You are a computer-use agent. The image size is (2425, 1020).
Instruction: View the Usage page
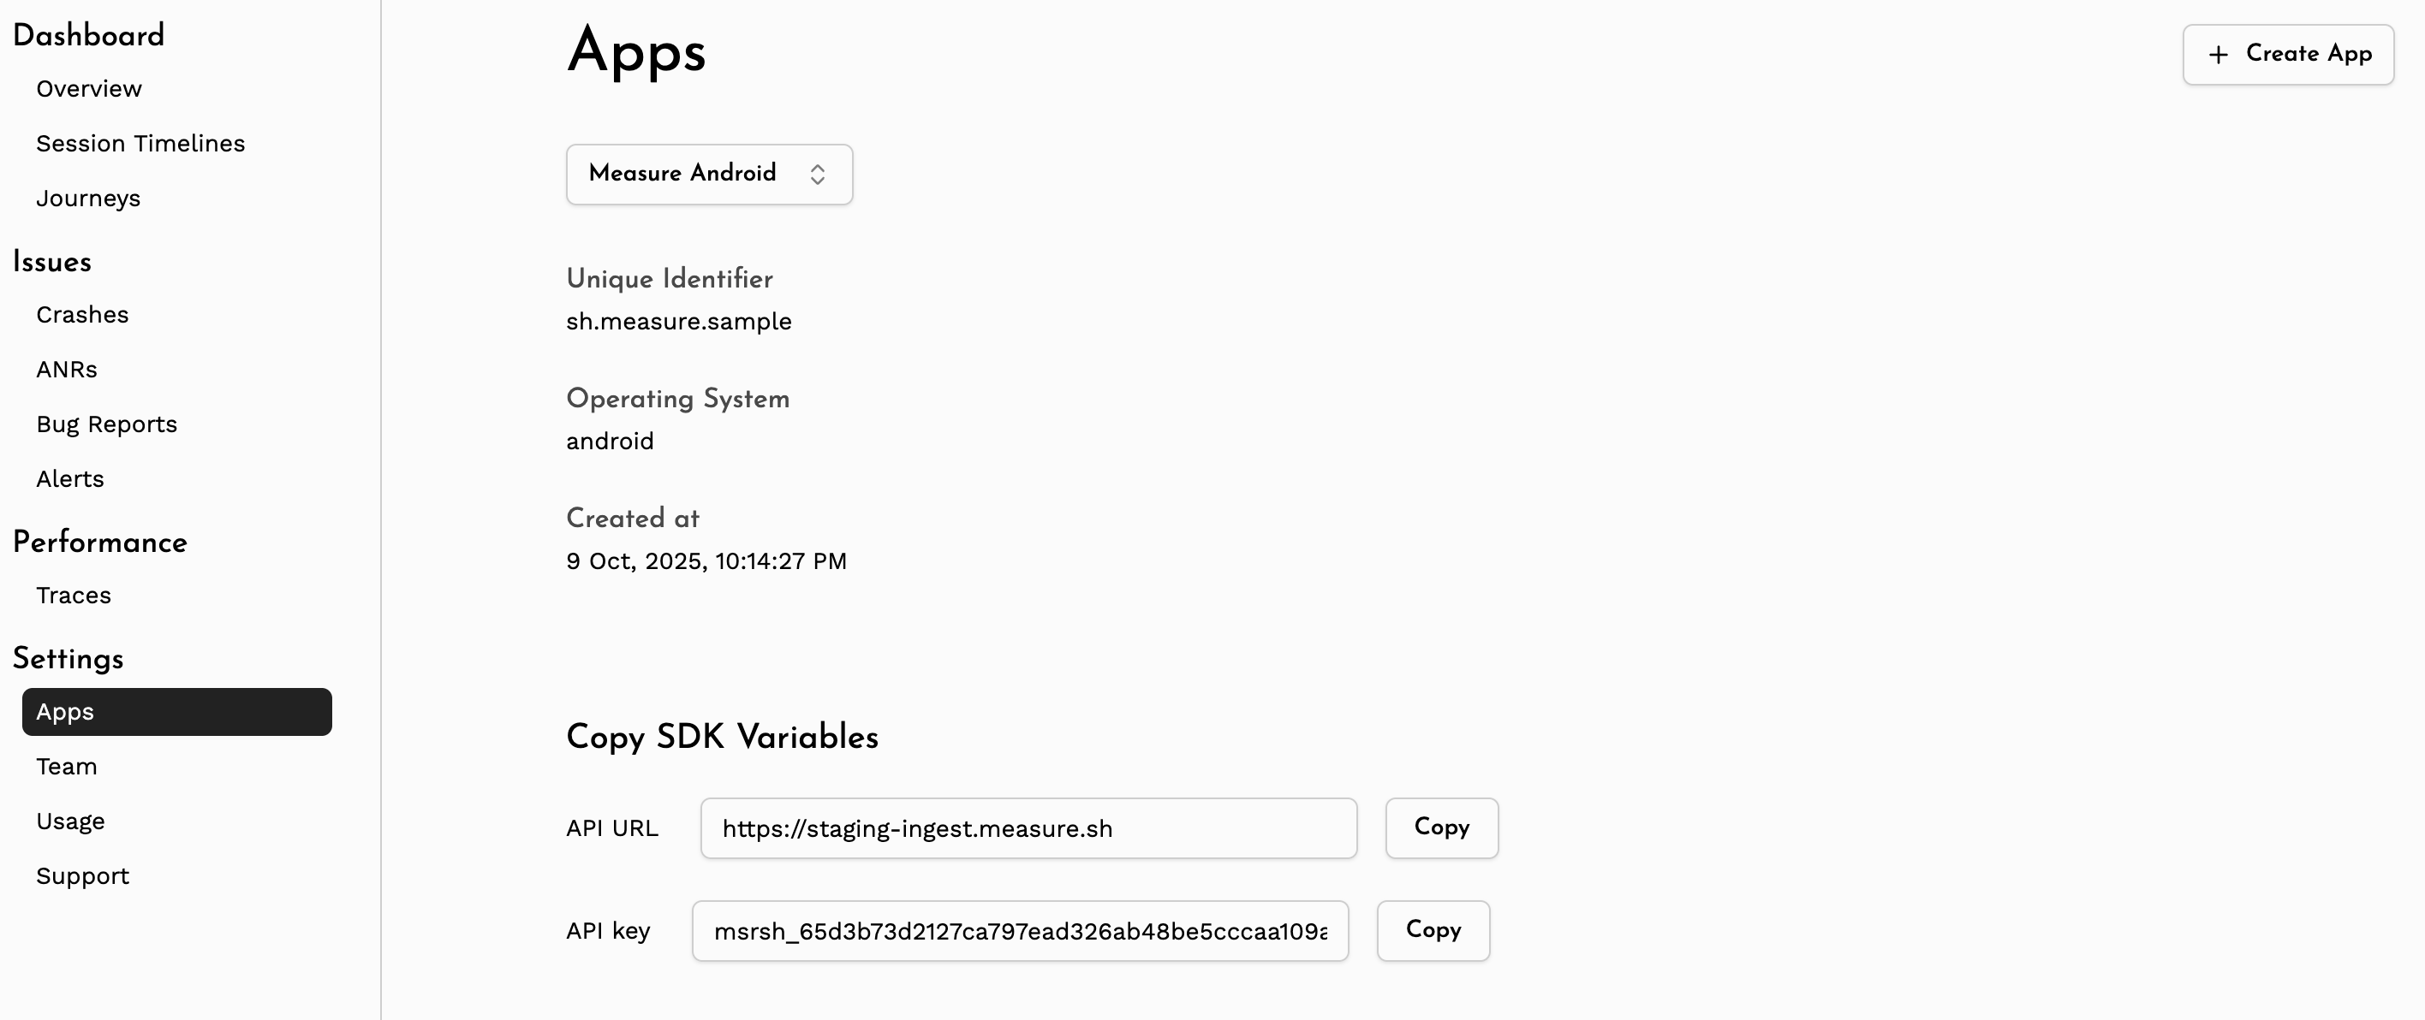pos(70,821)
